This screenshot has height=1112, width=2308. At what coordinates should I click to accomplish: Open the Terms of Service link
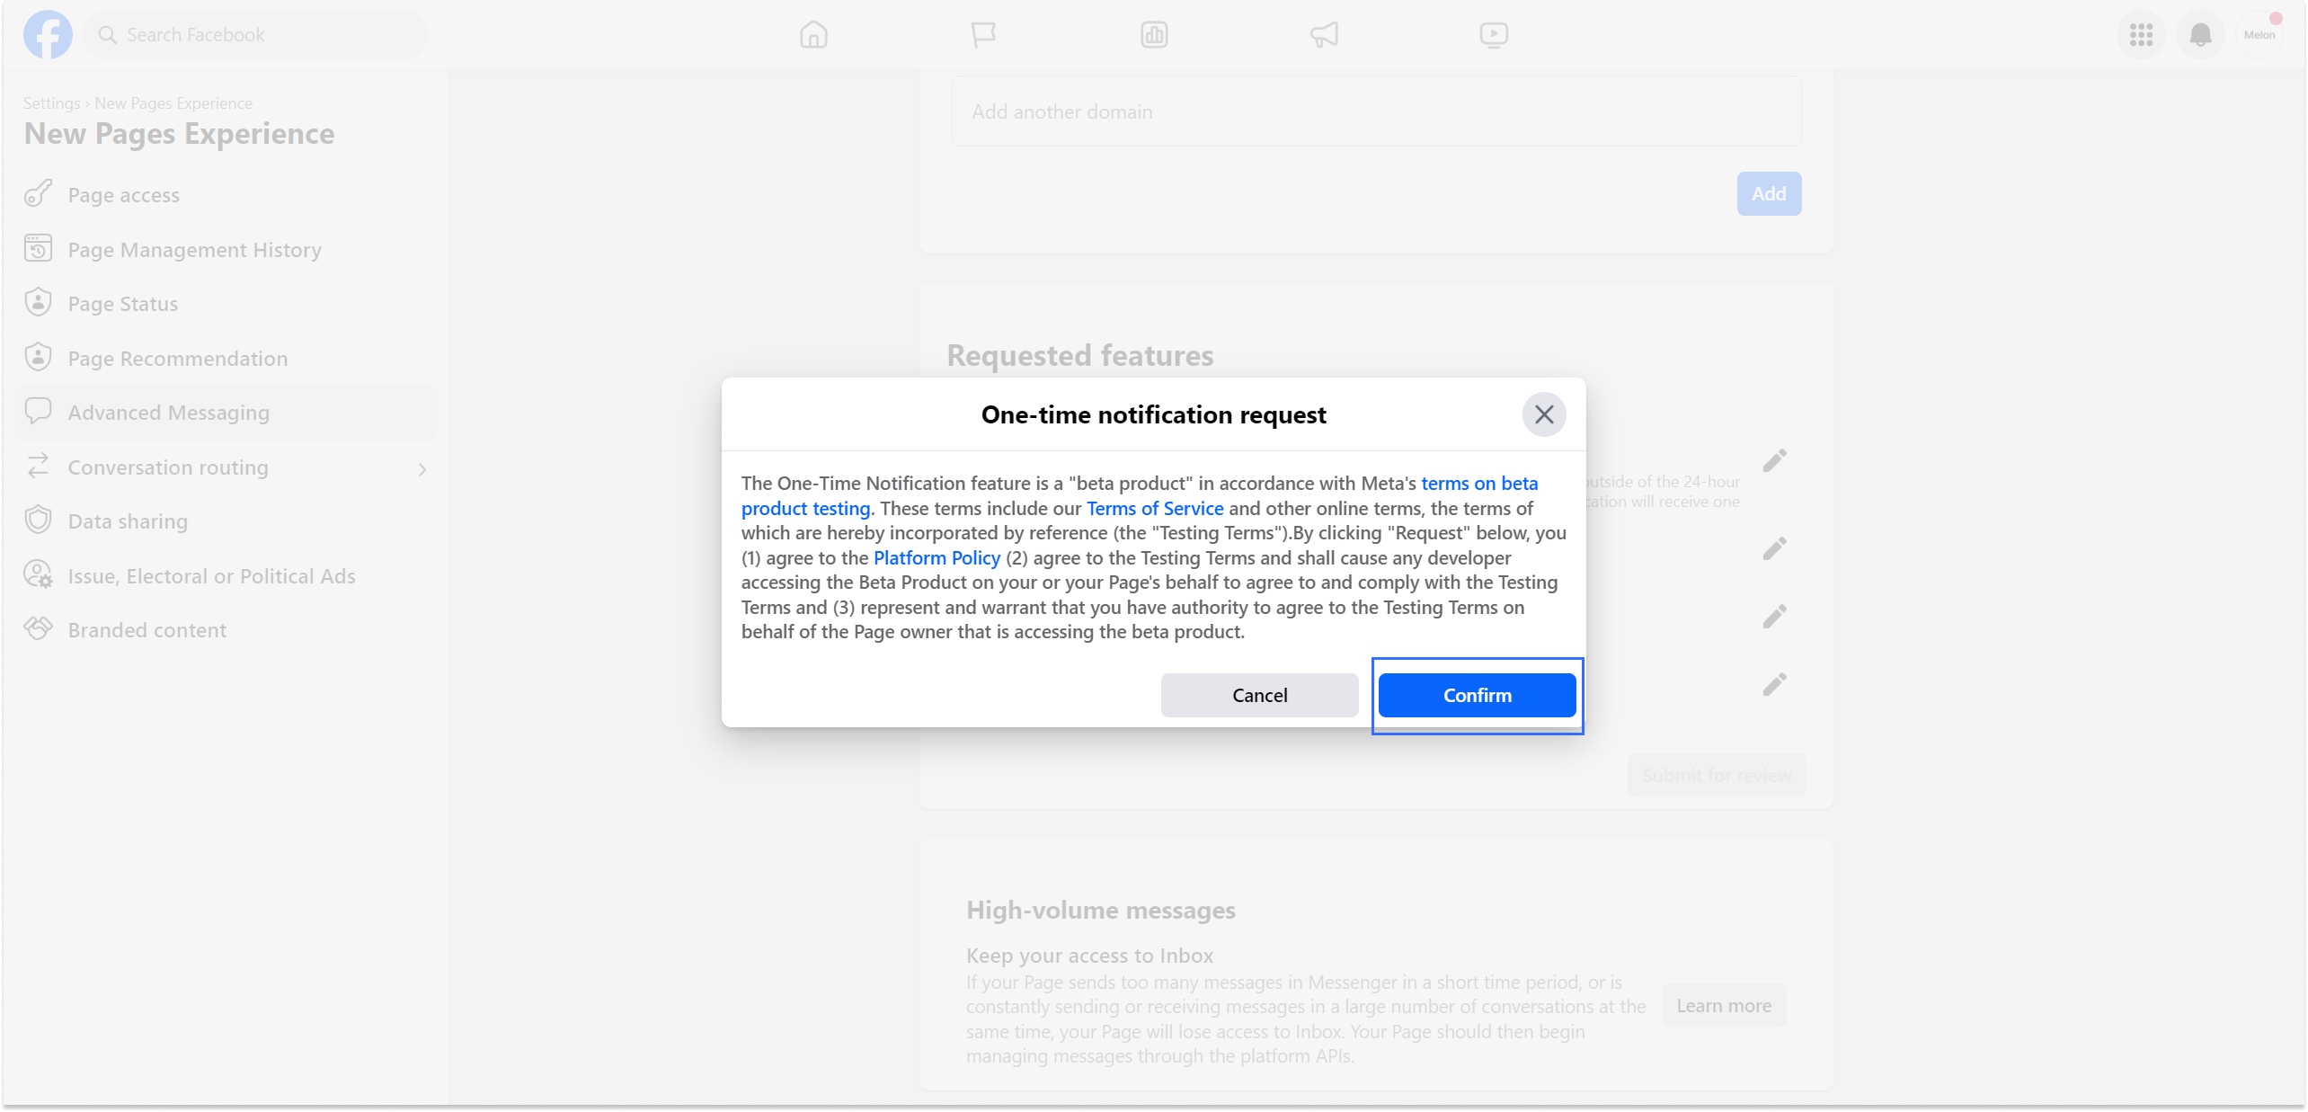(1155, 509)
